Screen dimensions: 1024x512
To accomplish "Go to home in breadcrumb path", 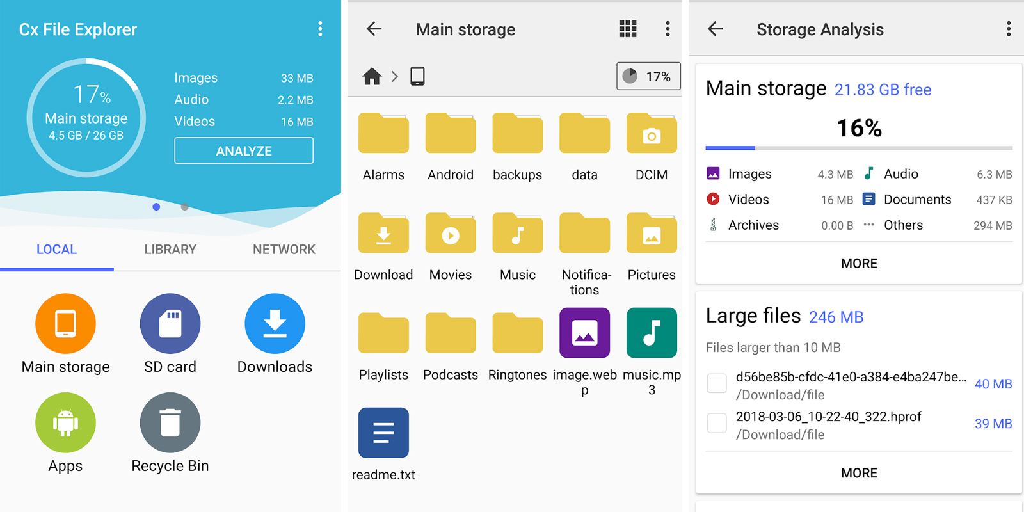I will pyautogui.click(x=372, y=77).
